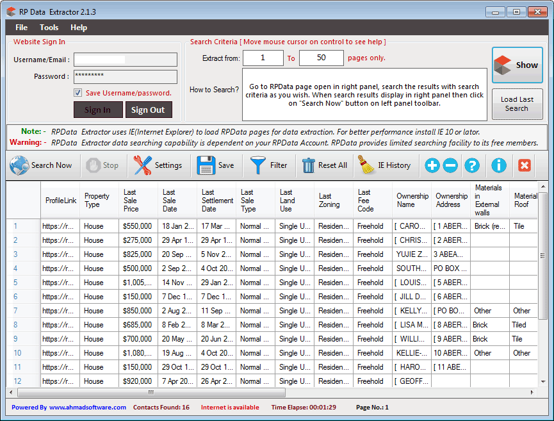Image resolution: width=554 pixels, height=421 pixels.
Task: Click the Load Last Search button
Action: [517, 104]
